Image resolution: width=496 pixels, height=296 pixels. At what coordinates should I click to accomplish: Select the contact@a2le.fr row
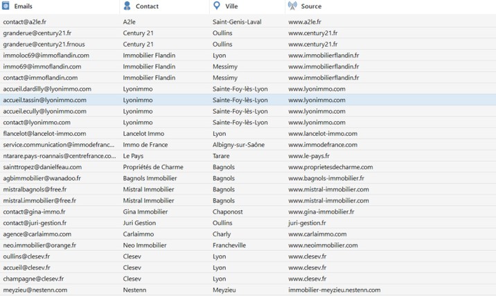pyautogui.click(x=248, y=22)
